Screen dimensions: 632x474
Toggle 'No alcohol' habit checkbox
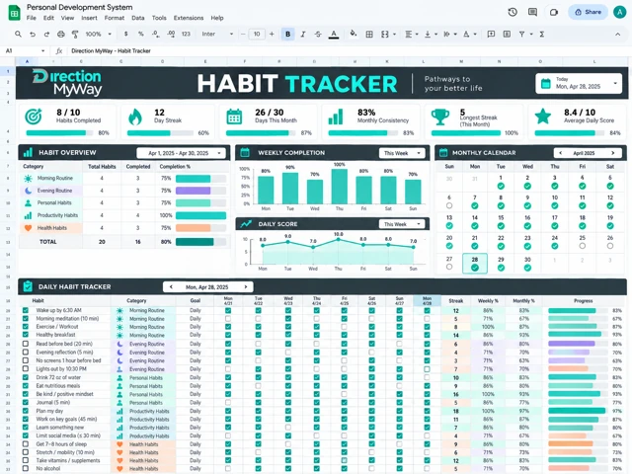click(x=26, y=469)
